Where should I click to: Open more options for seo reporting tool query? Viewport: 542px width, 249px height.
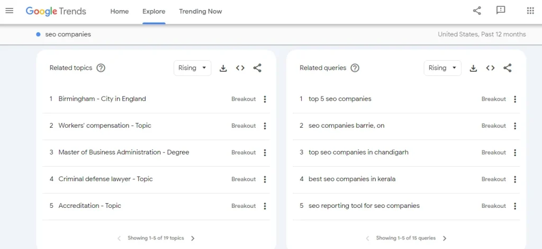point(515,206)
